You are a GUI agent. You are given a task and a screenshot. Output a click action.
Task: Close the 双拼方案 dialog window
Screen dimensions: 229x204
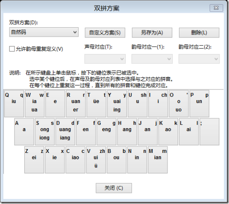pyautogui.click(x=216, y=8)
